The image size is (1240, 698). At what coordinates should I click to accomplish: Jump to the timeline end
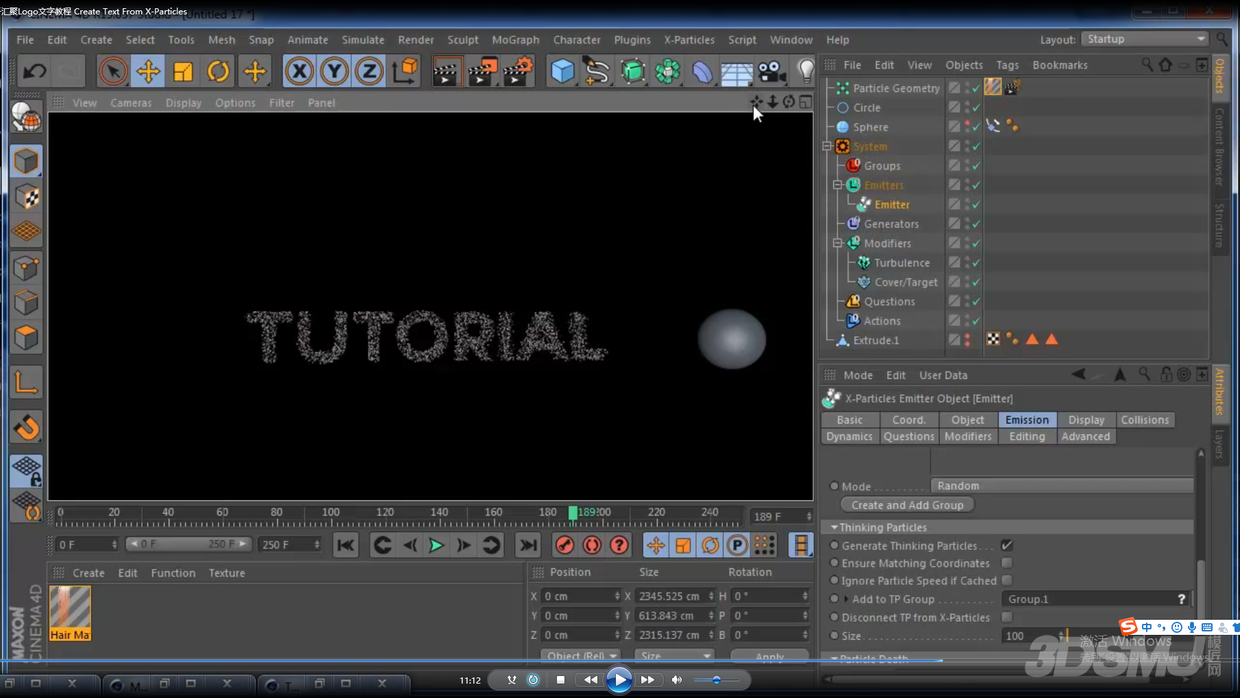pos(528,545)
